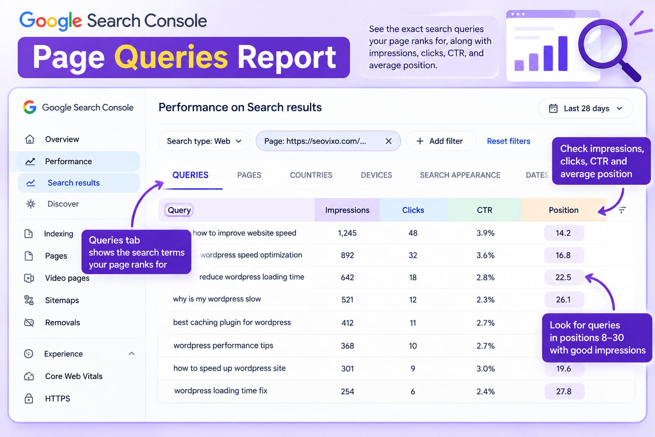
Task: Click the Pages file icon
Action: tap(29, 256)
